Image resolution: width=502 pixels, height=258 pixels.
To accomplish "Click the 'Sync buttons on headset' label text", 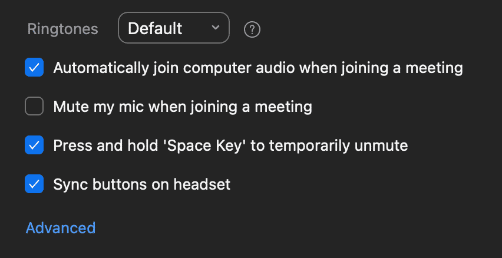I will click(141, 184).
